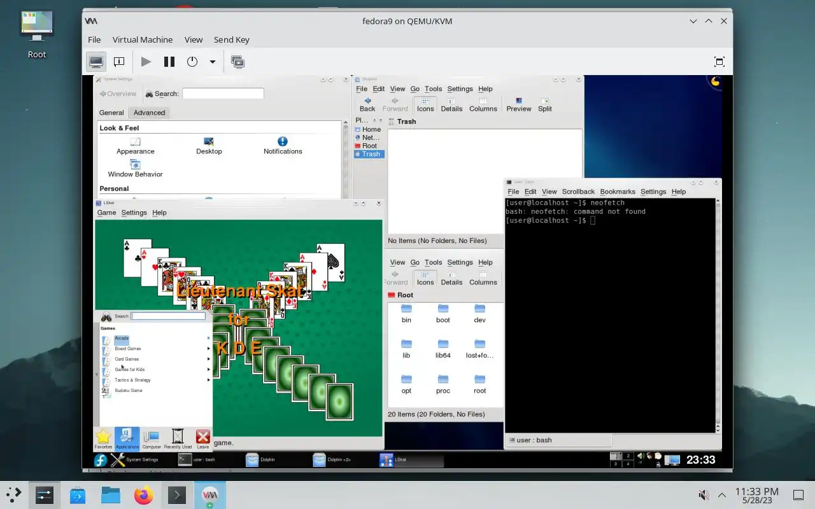Viewport: 815px width, 509px height.
Task: Open the dev folder
Action: tap(480, 314)
